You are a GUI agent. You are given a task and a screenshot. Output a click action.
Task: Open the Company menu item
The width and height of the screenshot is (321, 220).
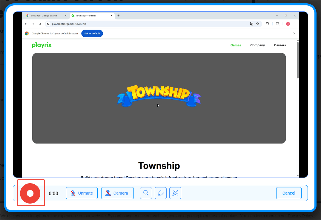coord(257,45)
